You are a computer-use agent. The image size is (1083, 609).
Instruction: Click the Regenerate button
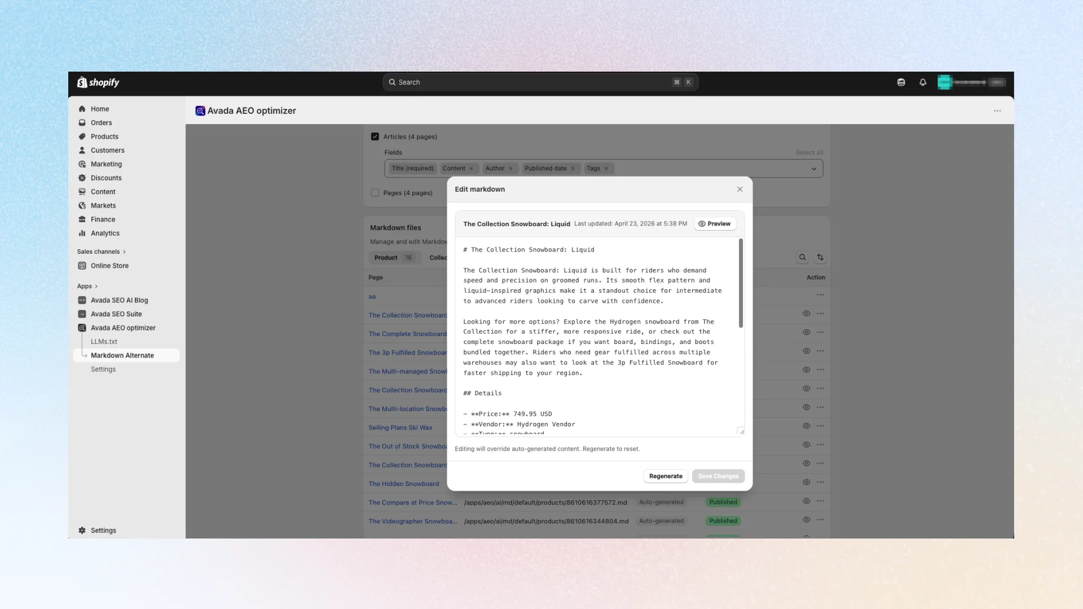pyautogui.click(x=666, y=476)
